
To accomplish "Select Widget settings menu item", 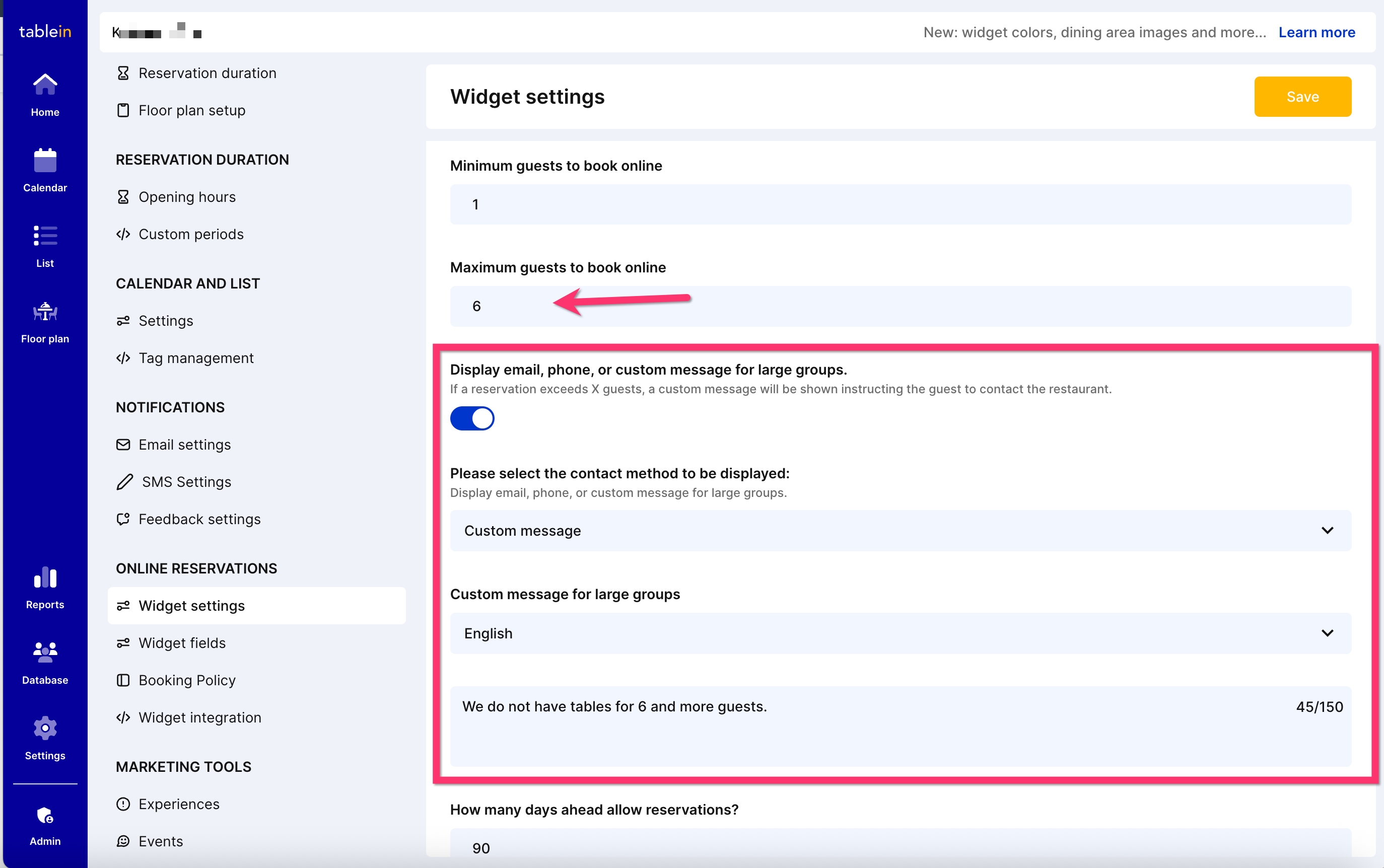I will coord(256,606).
